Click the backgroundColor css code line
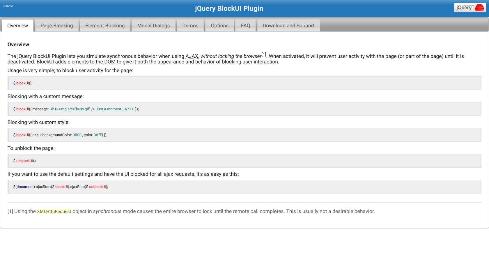 point(245,135)
